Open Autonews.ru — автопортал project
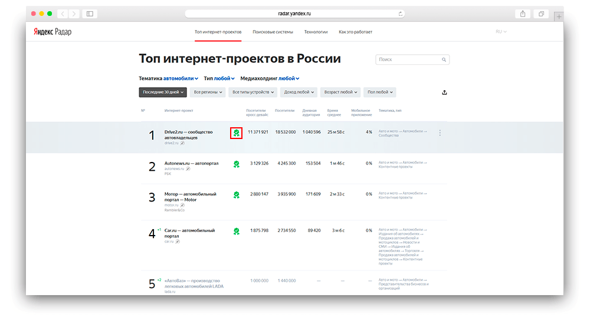The image size is (590, 324). click(x=191, y=164)
